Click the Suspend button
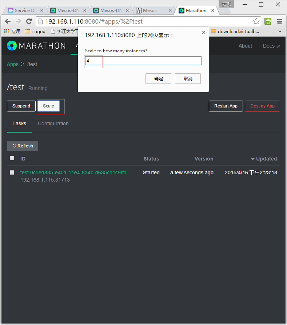The height and width of the screenshot is (325, 287). coord(21,106)
